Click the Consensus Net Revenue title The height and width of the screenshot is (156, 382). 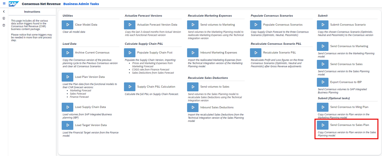pos(41,4)
